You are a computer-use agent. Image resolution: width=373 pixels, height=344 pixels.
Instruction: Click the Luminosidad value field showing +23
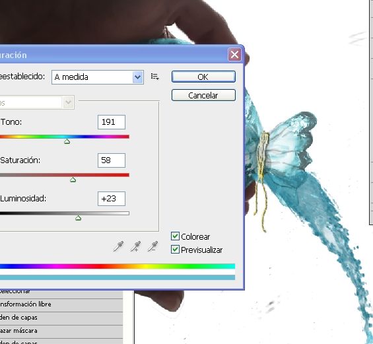click(x=112, y=199)
